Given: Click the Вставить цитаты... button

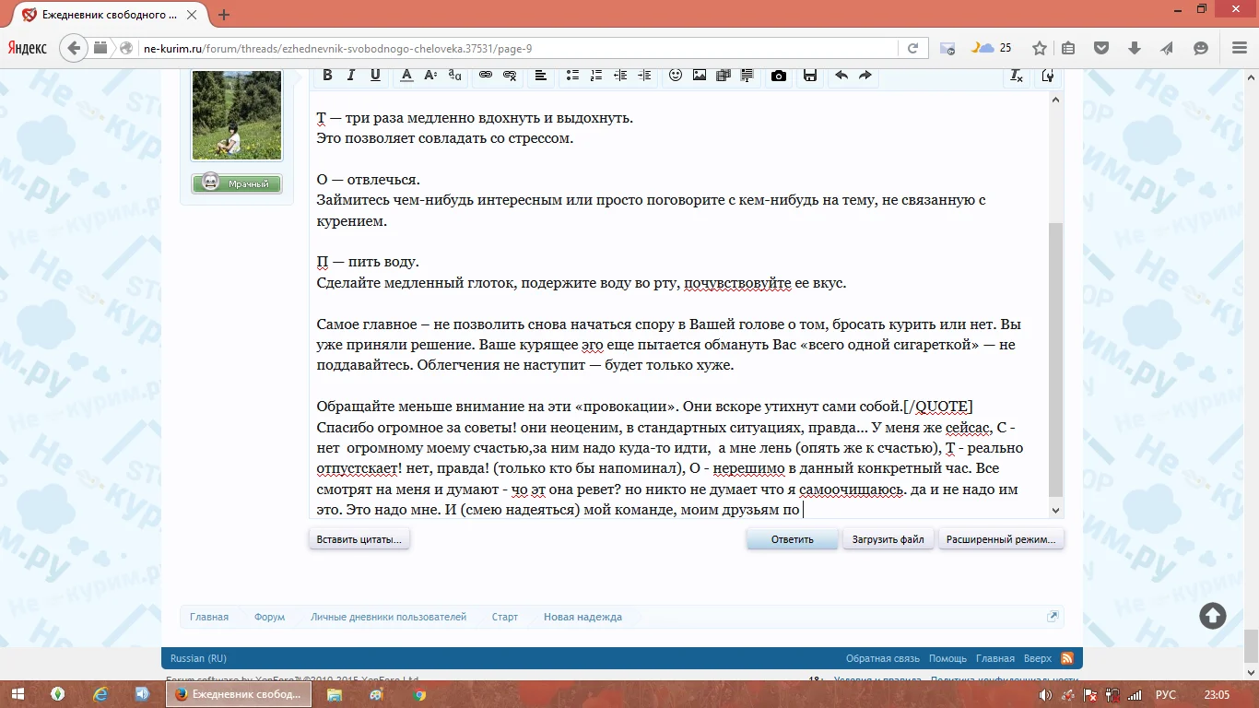Looking at the screenshot, I should [359, 539].
